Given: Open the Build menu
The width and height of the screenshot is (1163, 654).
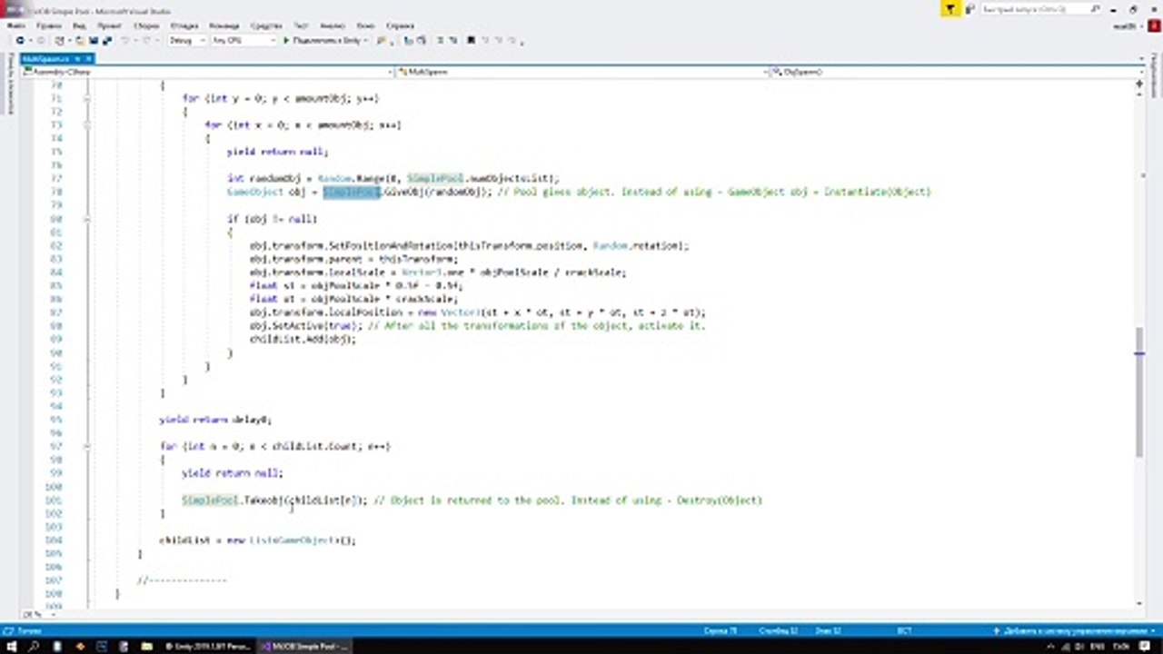Looking at the screenshot, I should [x=146, y=26].
